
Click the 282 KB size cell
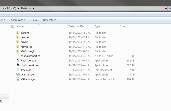(x=131, y=65)
